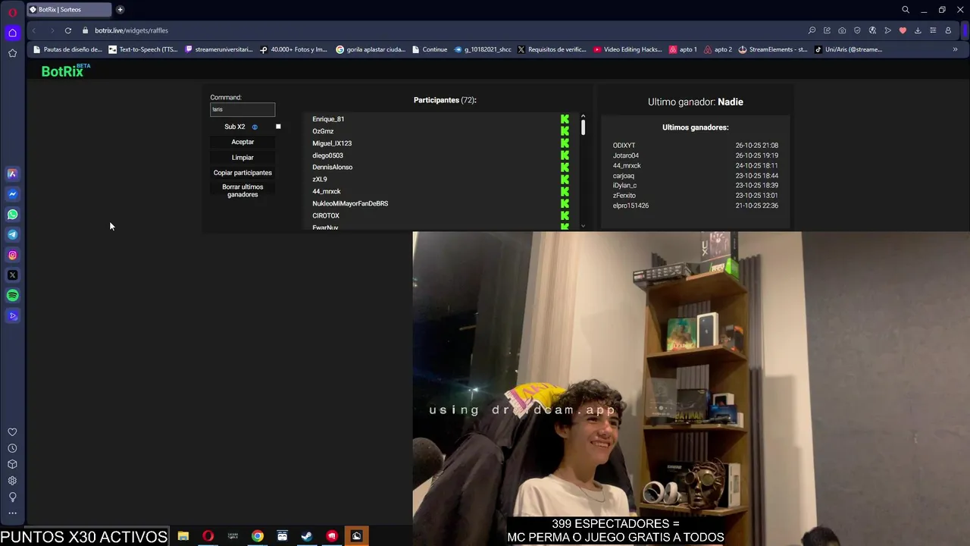Open Steam from taskbar
970x546 pixels.
[x=307, y=536]
